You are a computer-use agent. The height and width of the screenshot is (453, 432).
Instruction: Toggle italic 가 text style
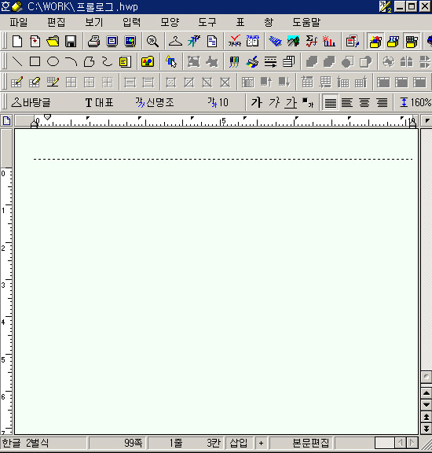pyautogui.click(x=273, y=102)
